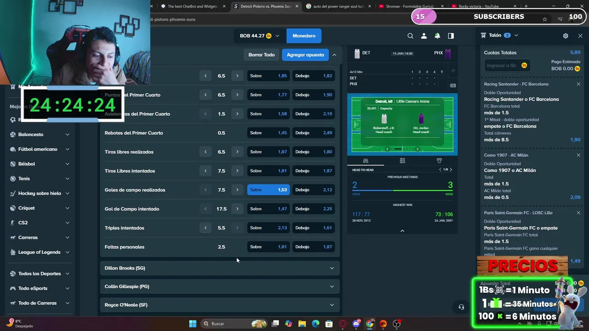Select Sobre 1,81 for Tiros Libres intentados

click(x=268, y=171)
